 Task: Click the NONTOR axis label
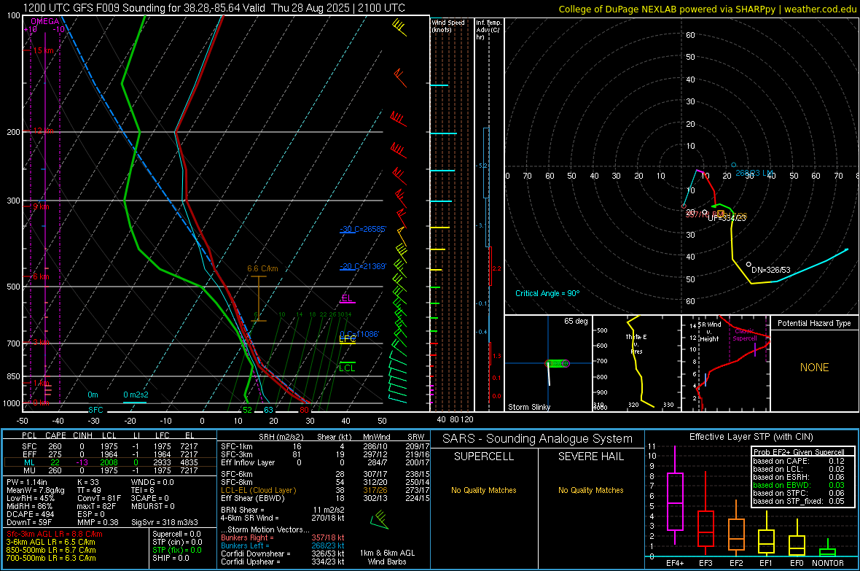[x=828, y=563]
